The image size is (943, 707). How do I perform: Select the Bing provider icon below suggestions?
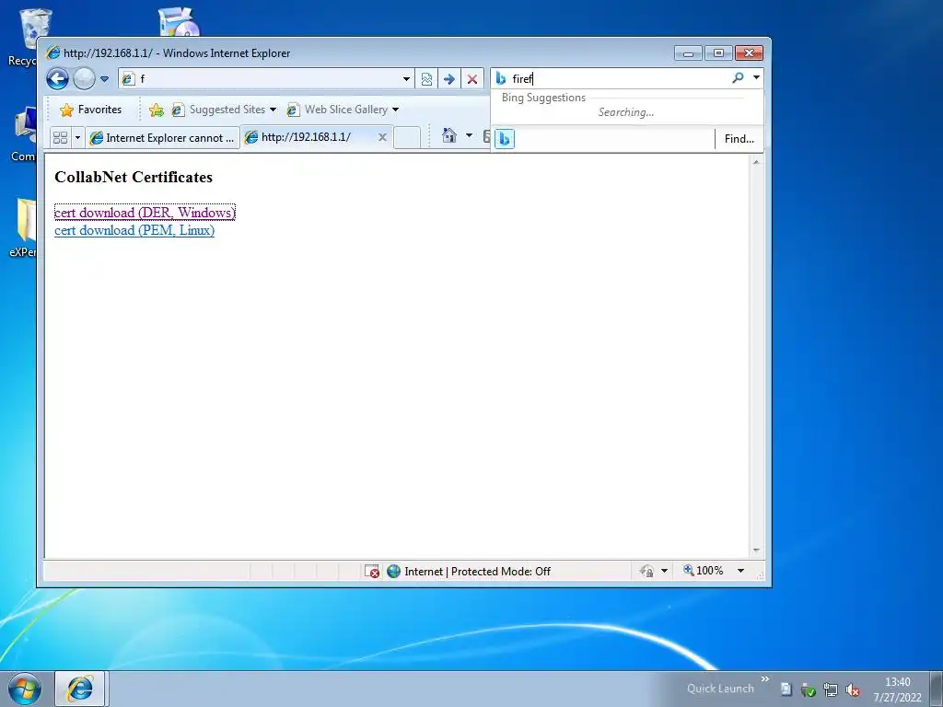[505, 139]
